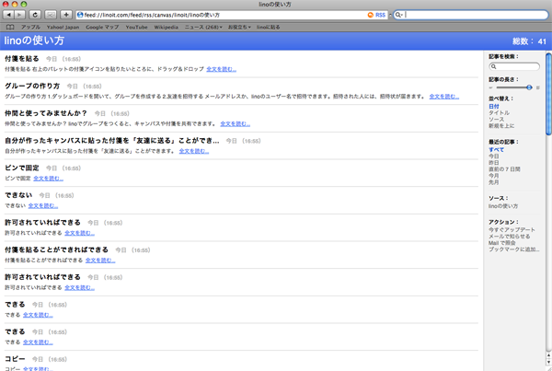Filter recent articles to 昨日
The height and width of the screenshot is (371, 552).
[493, 163]
